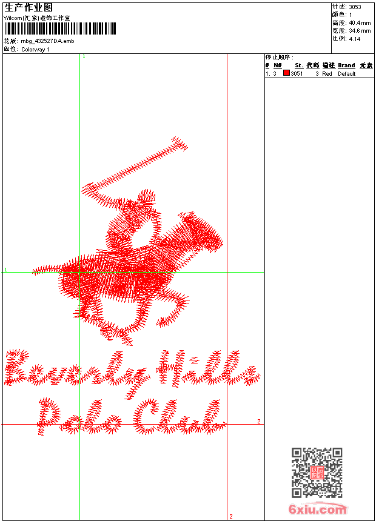Click the stitch count value 3053
This screenshot has height=521, width=376.
355,7
